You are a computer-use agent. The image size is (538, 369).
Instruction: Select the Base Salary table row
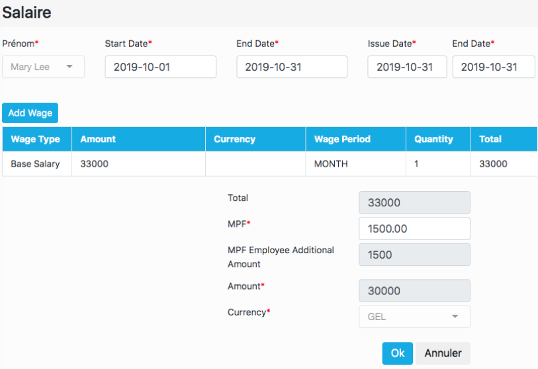pos(270,163)
